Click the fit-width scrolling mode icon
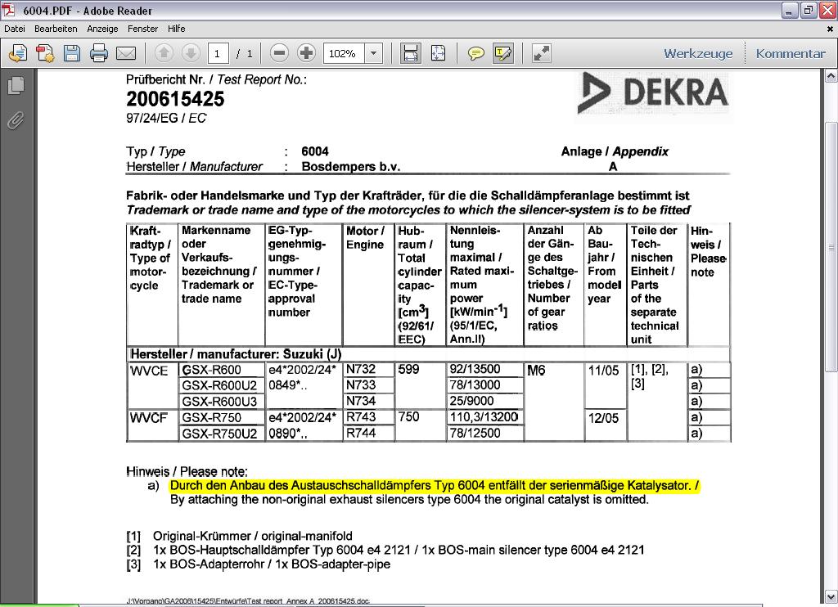838x607 pixels. coord(411,53)
